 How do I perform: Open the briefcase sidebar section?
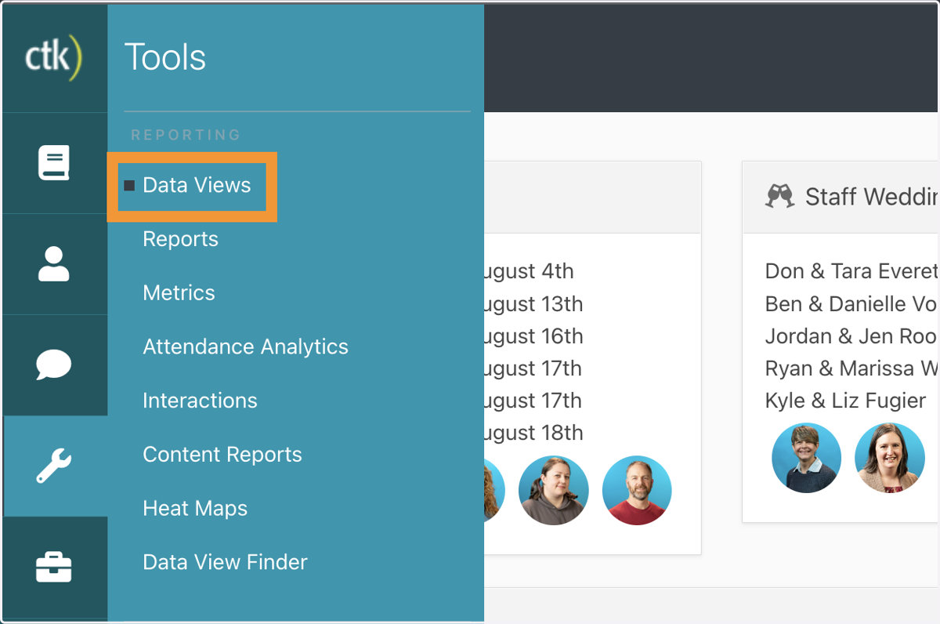pyautogui.click(x=54, y=567)
